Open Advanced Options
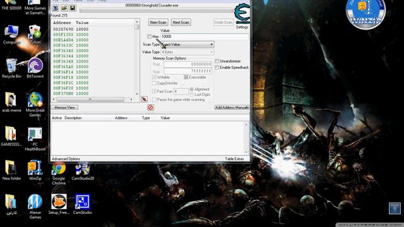The height and width of the screenshot is (227, 404). 66,159
